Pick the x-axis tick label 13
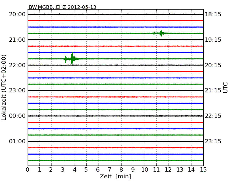231x184 pixels. 180,169
